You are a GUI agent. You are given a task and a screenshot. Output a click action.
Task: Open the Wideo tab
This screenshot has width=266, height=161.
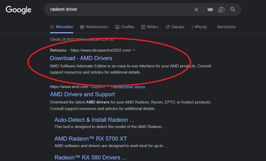coord(150,27)
